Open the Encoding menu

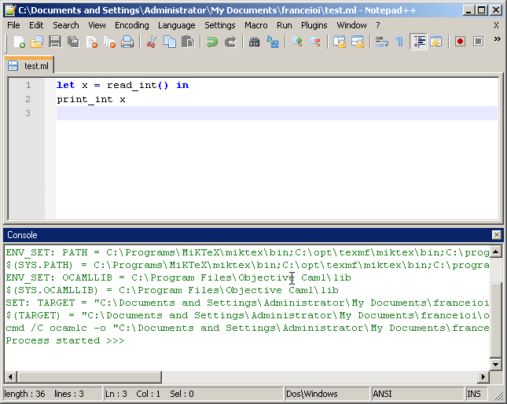coord(132,25)
